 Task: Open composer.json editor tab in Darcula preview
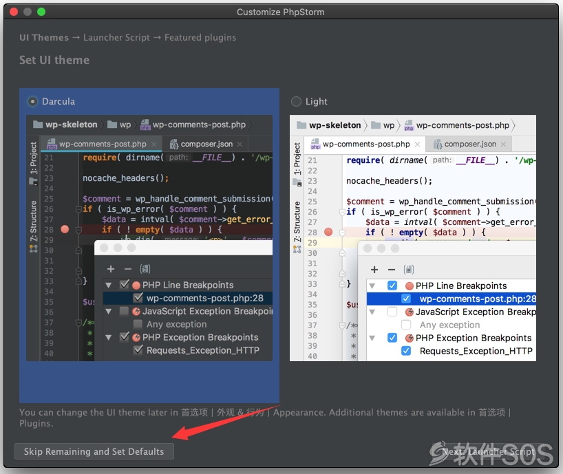click(x=204, y=144)
